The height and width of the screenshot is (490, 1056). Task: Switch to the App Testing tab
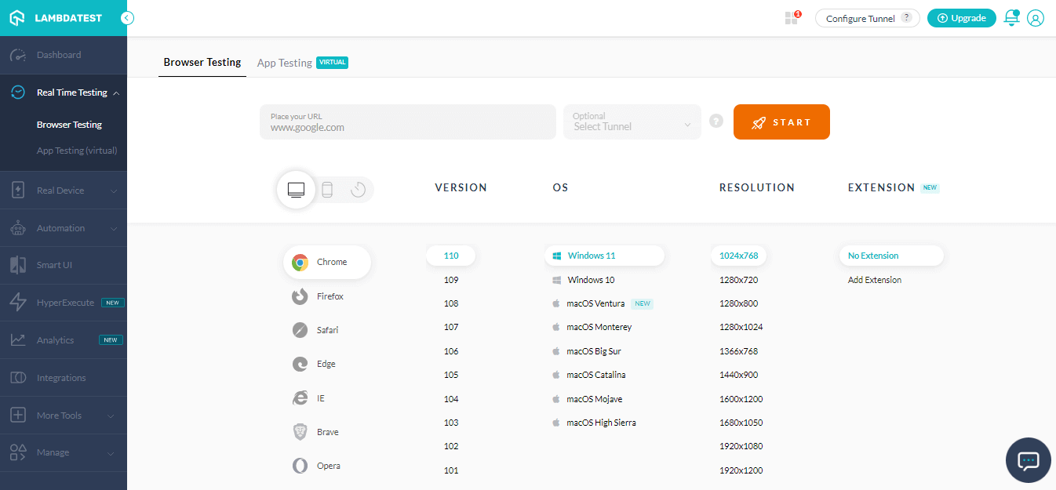[x=286, y=62]
